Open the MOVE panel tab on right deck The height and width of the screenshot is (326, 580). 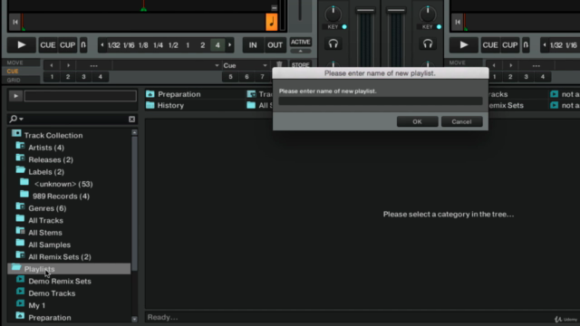pos(457,62)
